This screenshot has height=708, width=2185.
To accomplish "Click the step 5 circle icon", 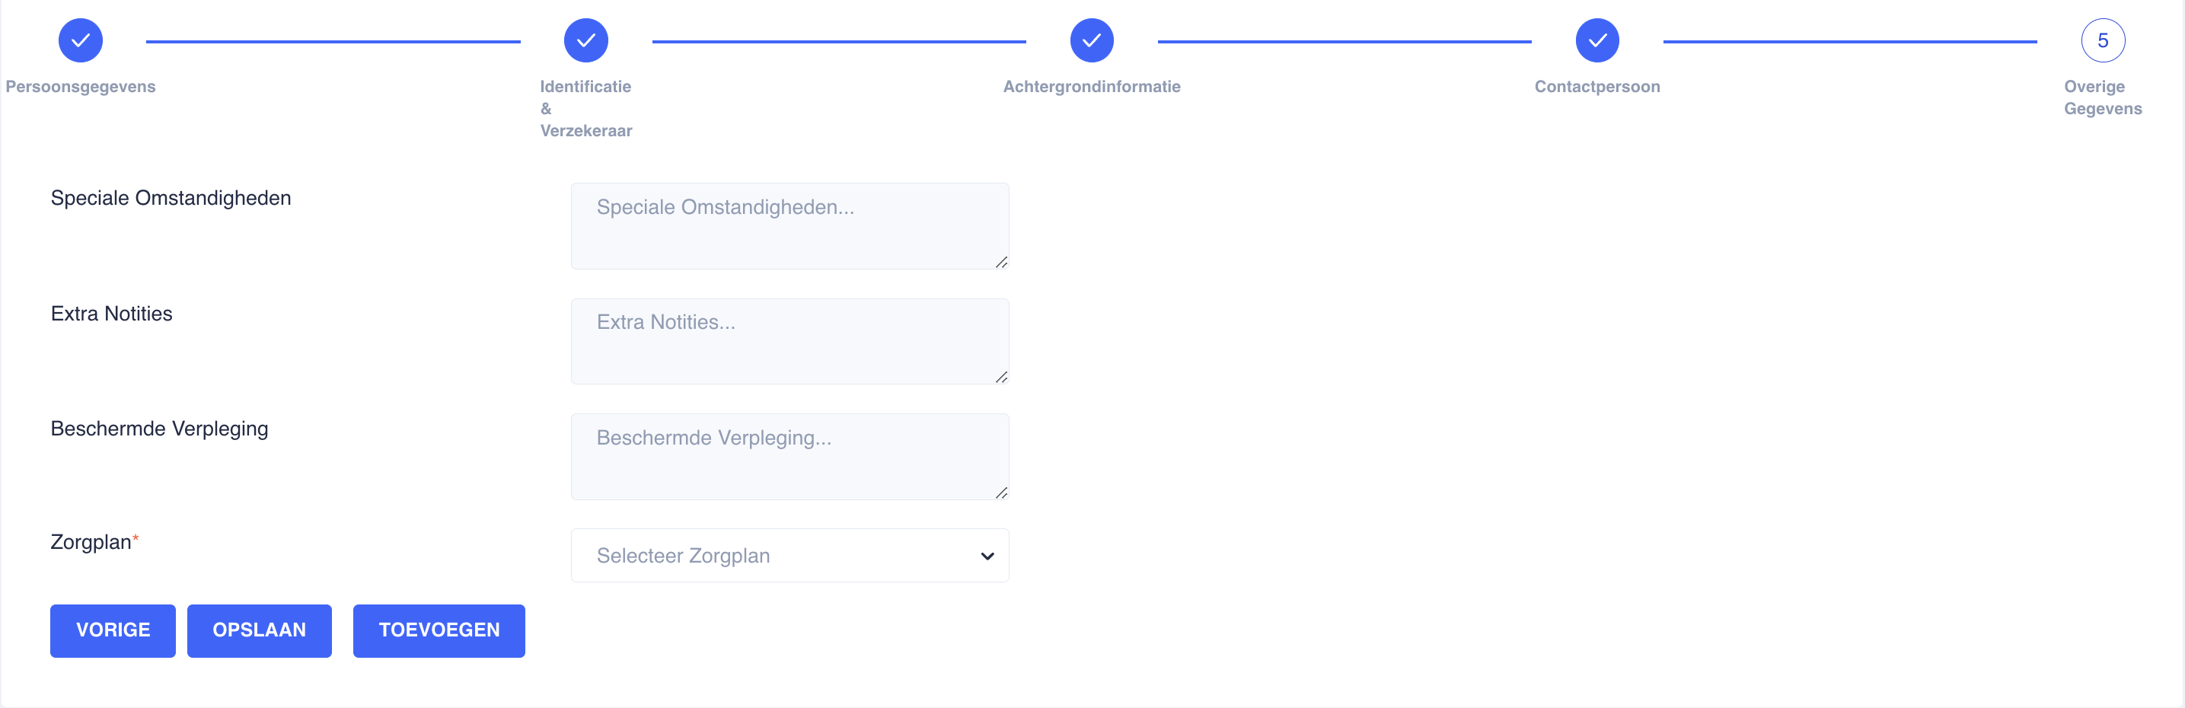I will (2103, 40).
